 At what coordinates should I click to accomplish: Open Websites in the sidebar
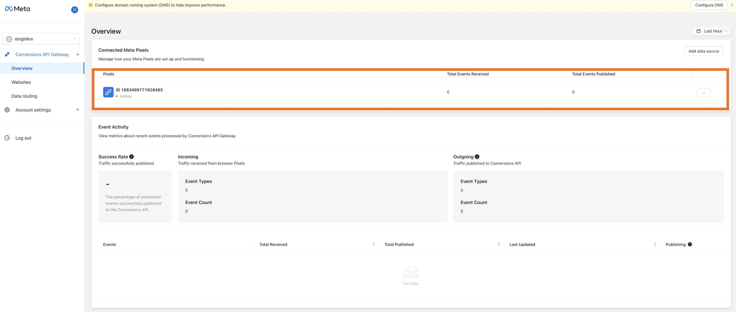coord(21,82)
